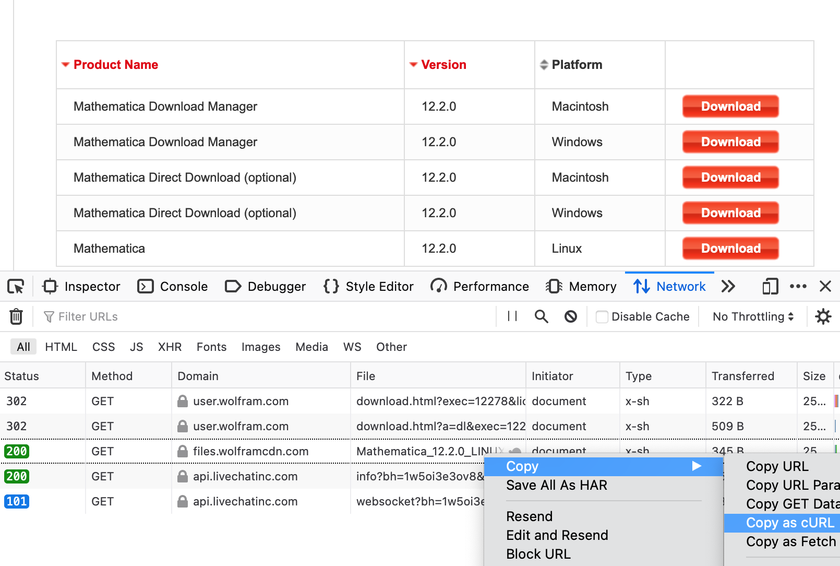Select Copy as cURL menu item

point(789,523)
